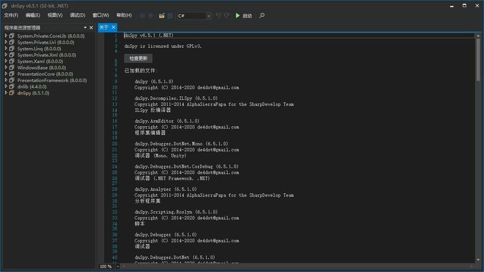
Task: Click the navigate backward toolbar icon
Action: click(x=142, y=16)
